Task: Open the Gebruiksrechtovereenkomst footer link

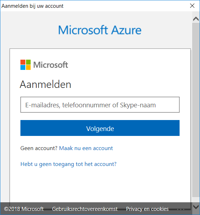Action: [x=85, y=209]
